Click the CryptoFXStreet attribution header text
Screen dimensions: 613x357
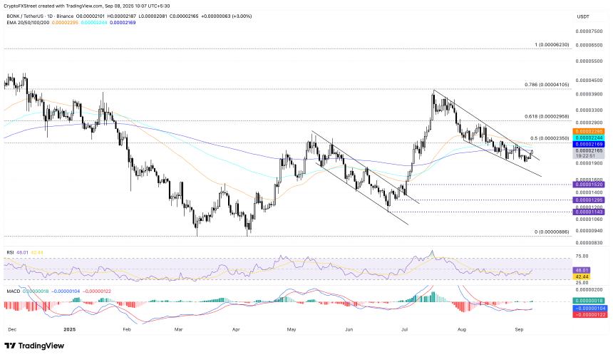click(x=86, y=6)
